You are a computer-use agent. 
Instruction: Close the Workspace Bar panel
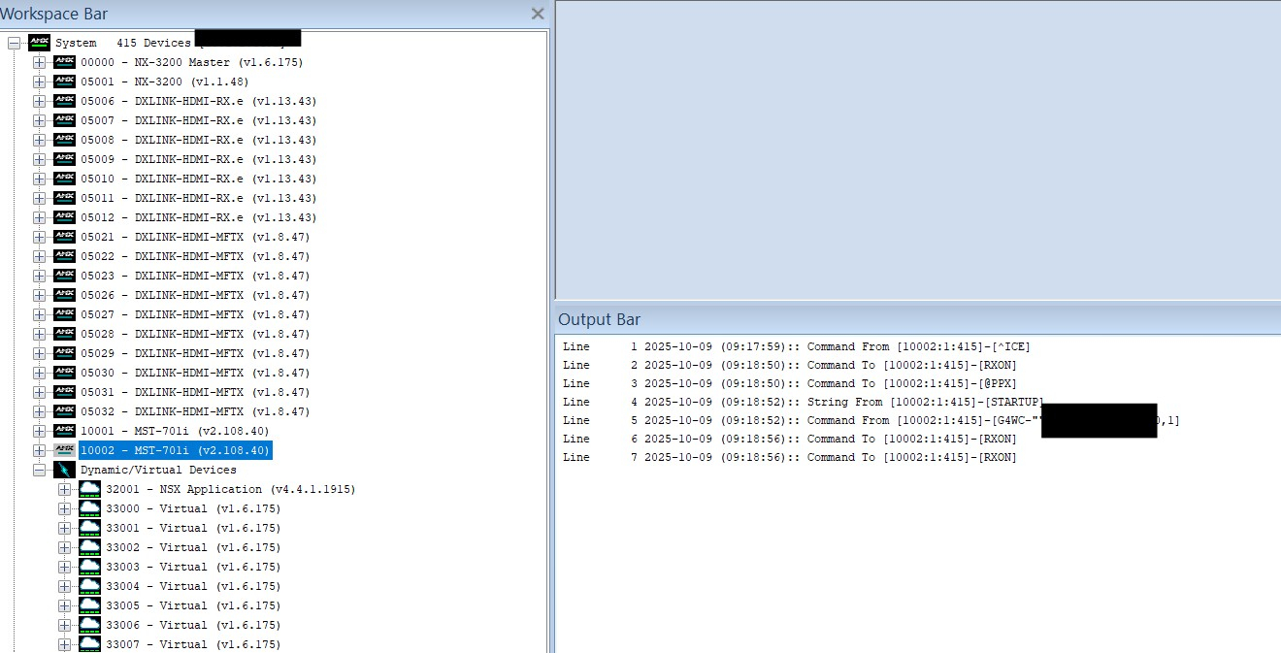point(538,14)
